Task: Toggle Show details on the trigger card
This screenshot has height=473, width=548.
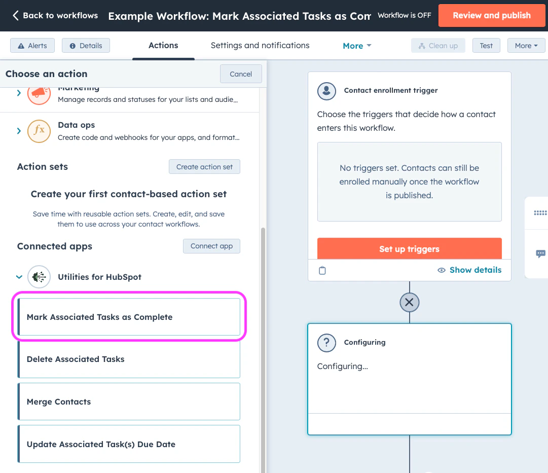Action: 469,270
